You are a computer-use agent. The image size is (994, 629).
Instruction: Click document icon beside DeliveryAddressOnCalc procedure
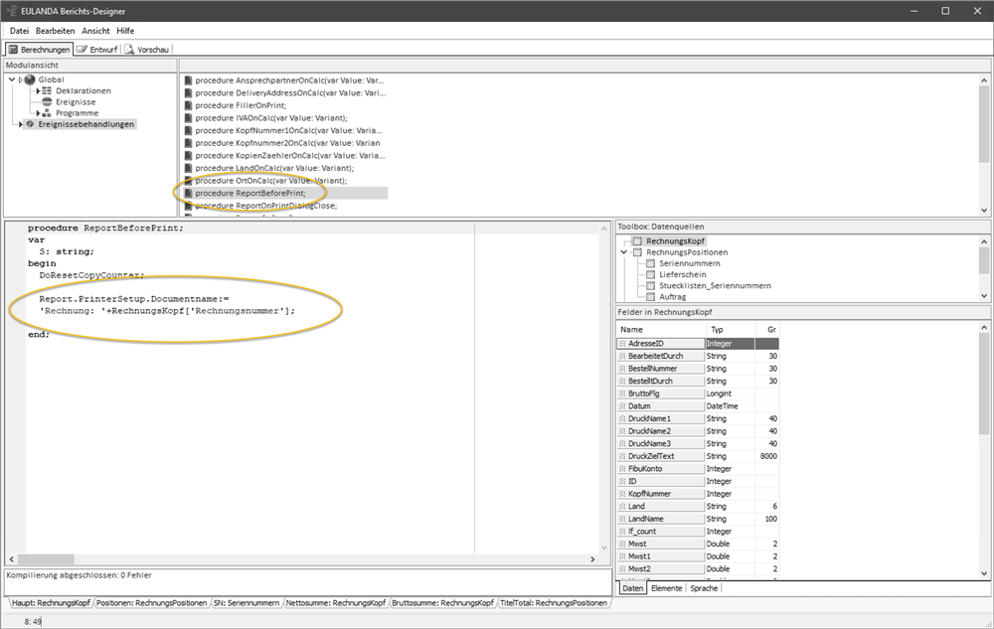point(188,93)
